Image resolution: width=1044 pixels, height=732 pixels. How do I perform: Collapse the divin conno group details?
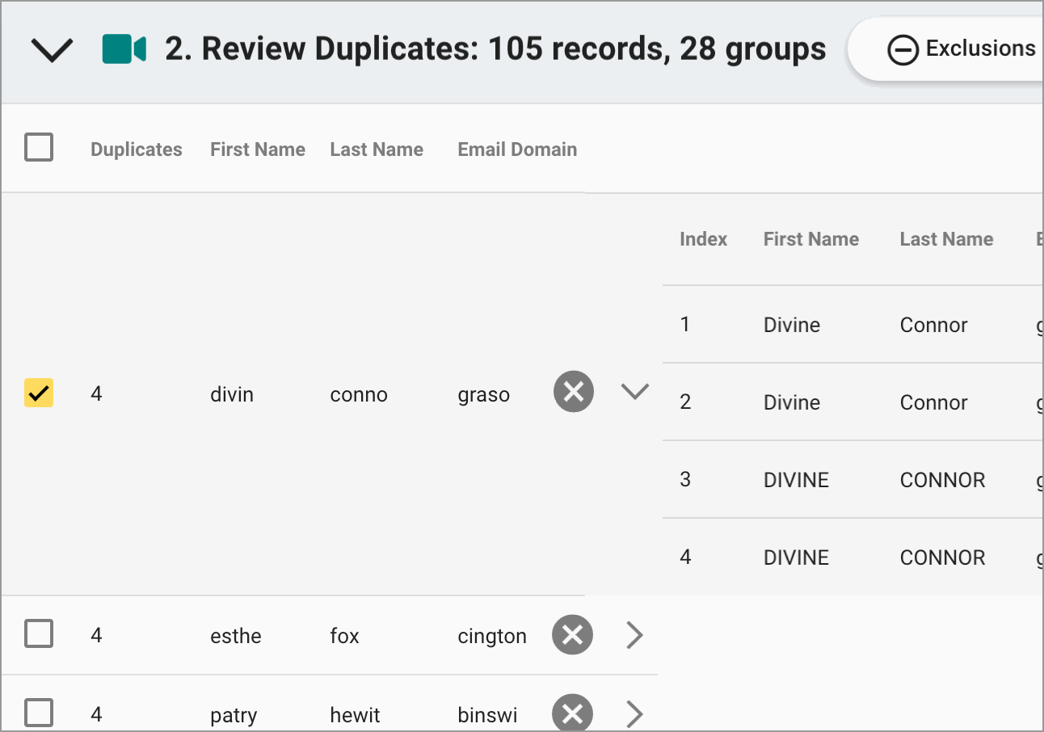coord(634,391)
